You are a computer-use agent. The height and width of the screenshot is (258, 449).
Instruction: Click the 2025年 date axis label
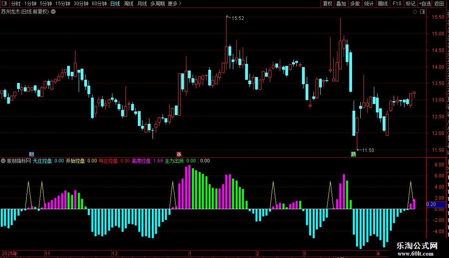coord(10,253)
